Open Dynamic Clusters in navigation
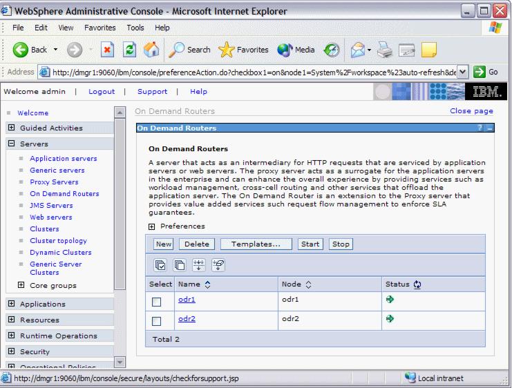The image size is (512, 388). tap(61, 253)
